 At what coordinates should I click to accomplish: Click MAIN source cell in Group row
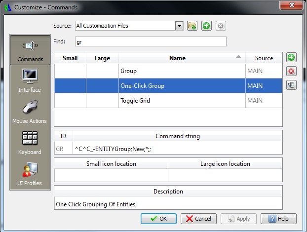coord(264,71)
